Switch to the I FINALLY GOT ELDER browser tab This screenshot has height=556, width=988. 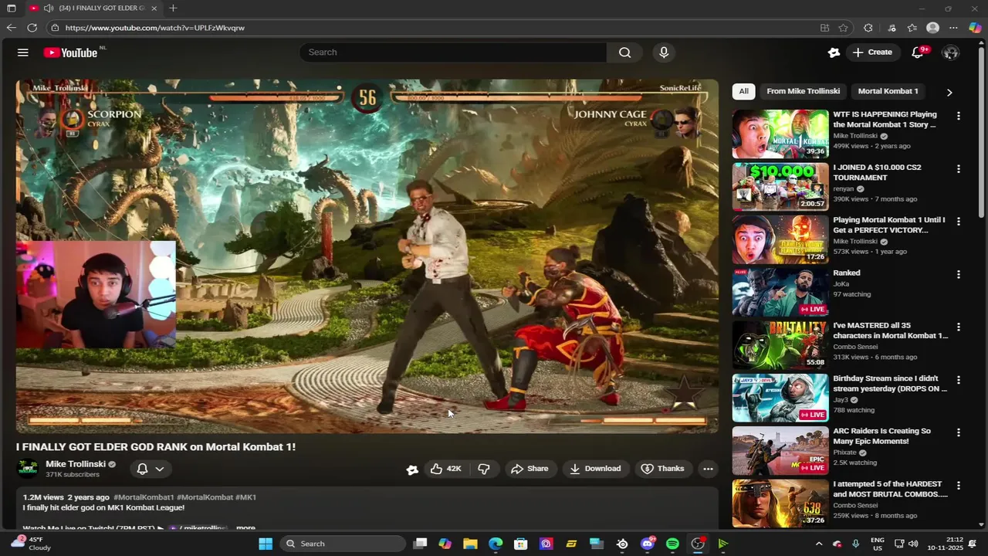coord(94,8)
